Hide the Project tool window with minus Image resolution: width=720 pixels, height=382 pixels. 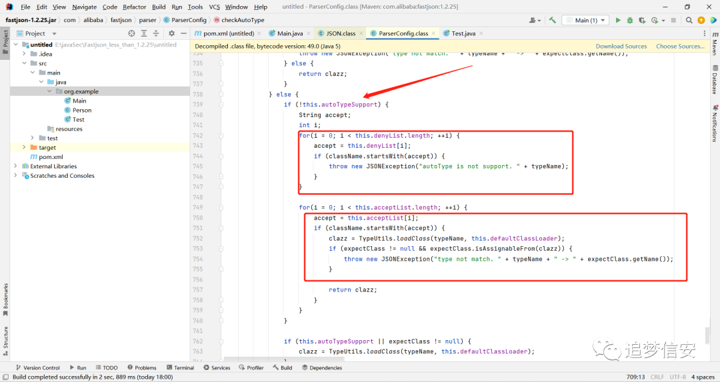pos(184,33)
